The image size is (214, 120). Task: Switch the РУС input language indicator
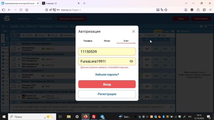tap(190, 117)
